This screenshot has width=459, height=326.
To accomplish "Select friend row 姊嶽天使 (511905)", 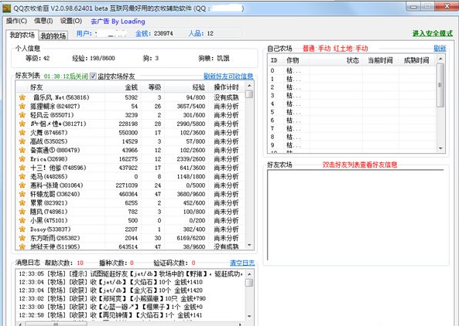I will [131, 246].
